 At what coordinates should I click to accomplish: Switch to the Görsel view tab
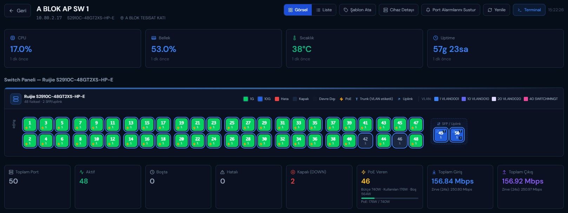[298, 10]
